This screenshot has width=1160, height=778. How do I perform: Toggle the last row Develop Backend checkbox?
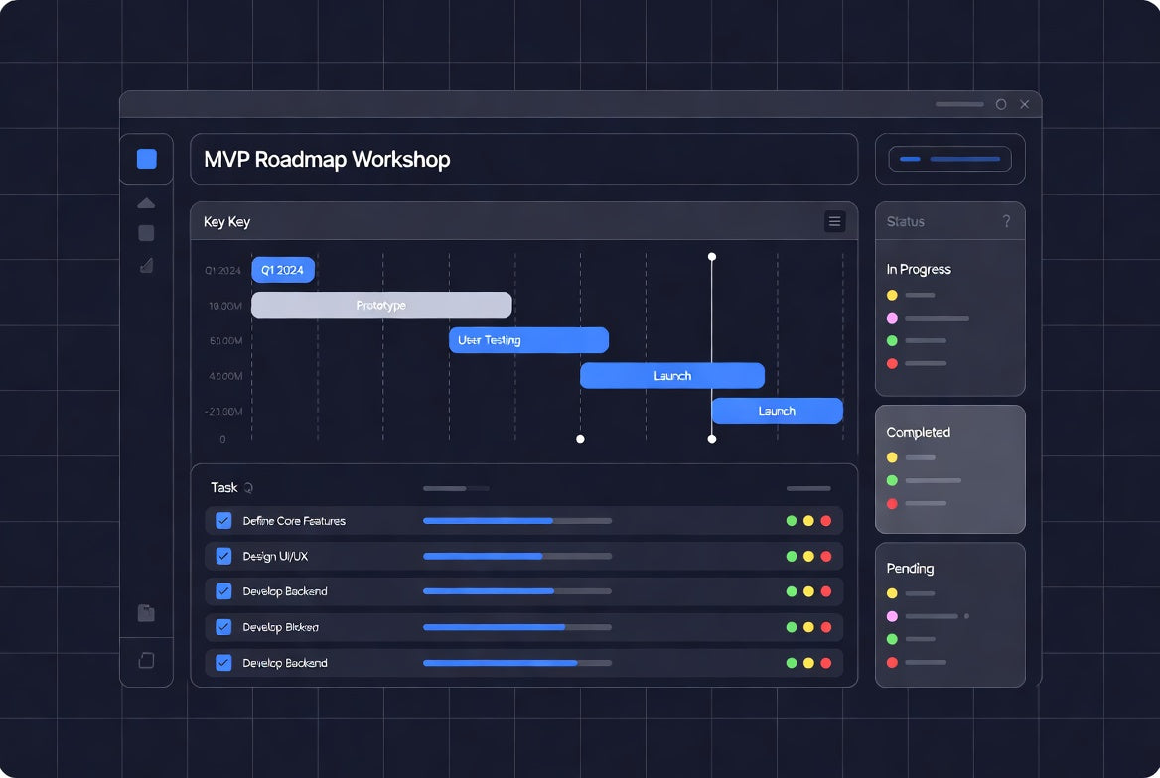tap(223, 663)
